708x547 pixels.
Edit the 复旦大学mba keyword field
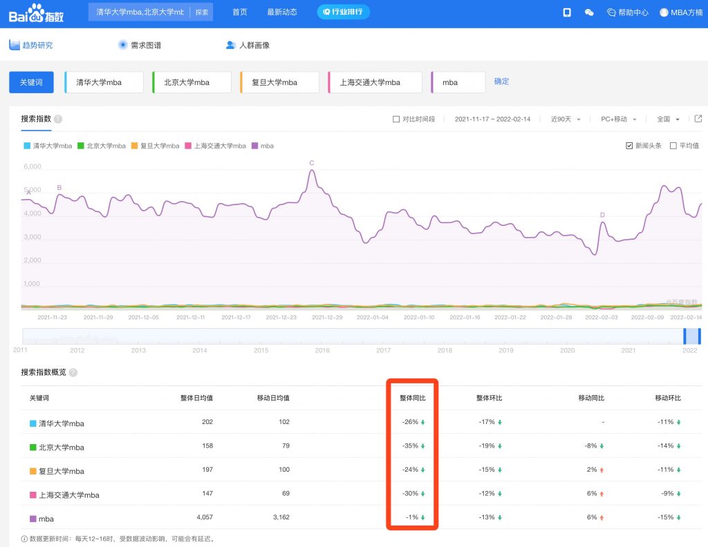[280, 82]
